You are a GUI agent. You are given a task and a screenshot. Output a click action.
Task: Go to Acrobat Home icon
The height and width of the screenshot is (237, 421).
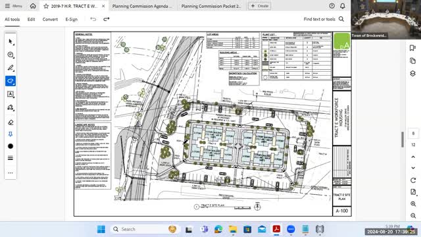coord(33,6)
